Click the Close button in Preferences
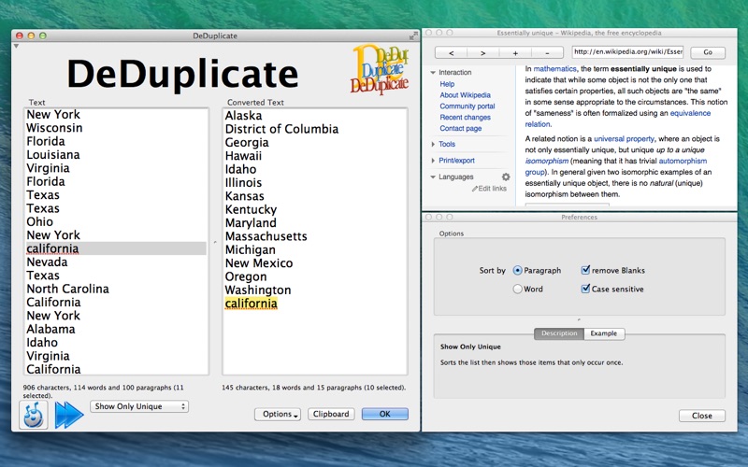 pyautogui.click(x=702, y=416)
